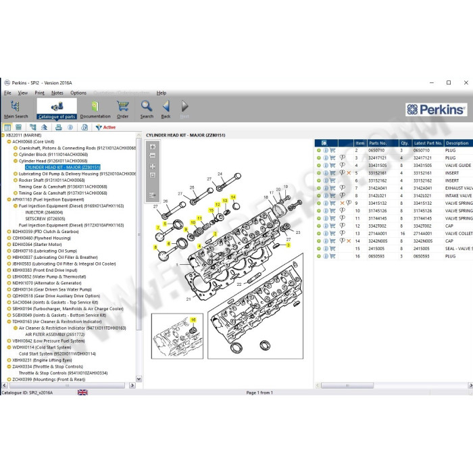This screenshot has width=473, height=473.
Task: Click callout 14 on the diagram
Action: click(233, 197)
